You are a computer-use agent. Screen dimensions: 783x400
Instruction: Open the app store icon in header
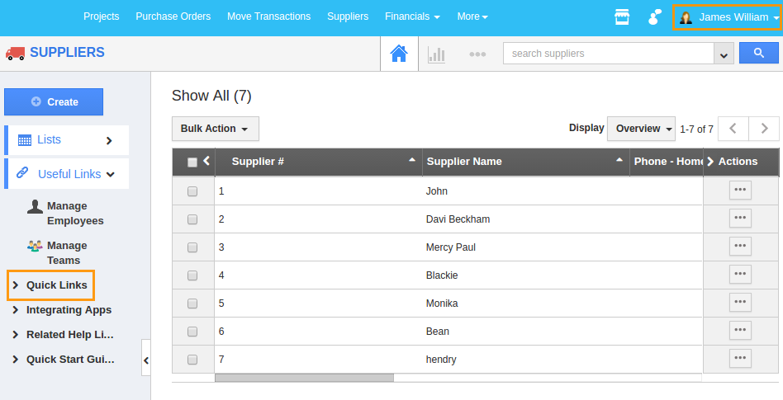(622, 17)
